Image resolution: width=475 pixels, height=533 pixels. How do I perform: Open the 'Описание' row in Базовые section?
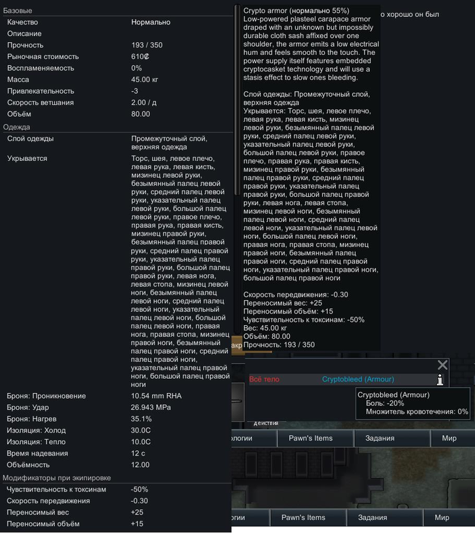coord(117,34)
